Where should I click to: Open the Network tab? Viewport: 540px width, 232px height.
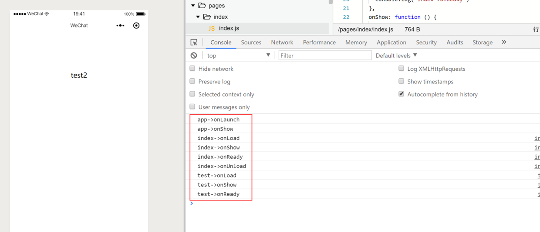click(x=282, y=42)
